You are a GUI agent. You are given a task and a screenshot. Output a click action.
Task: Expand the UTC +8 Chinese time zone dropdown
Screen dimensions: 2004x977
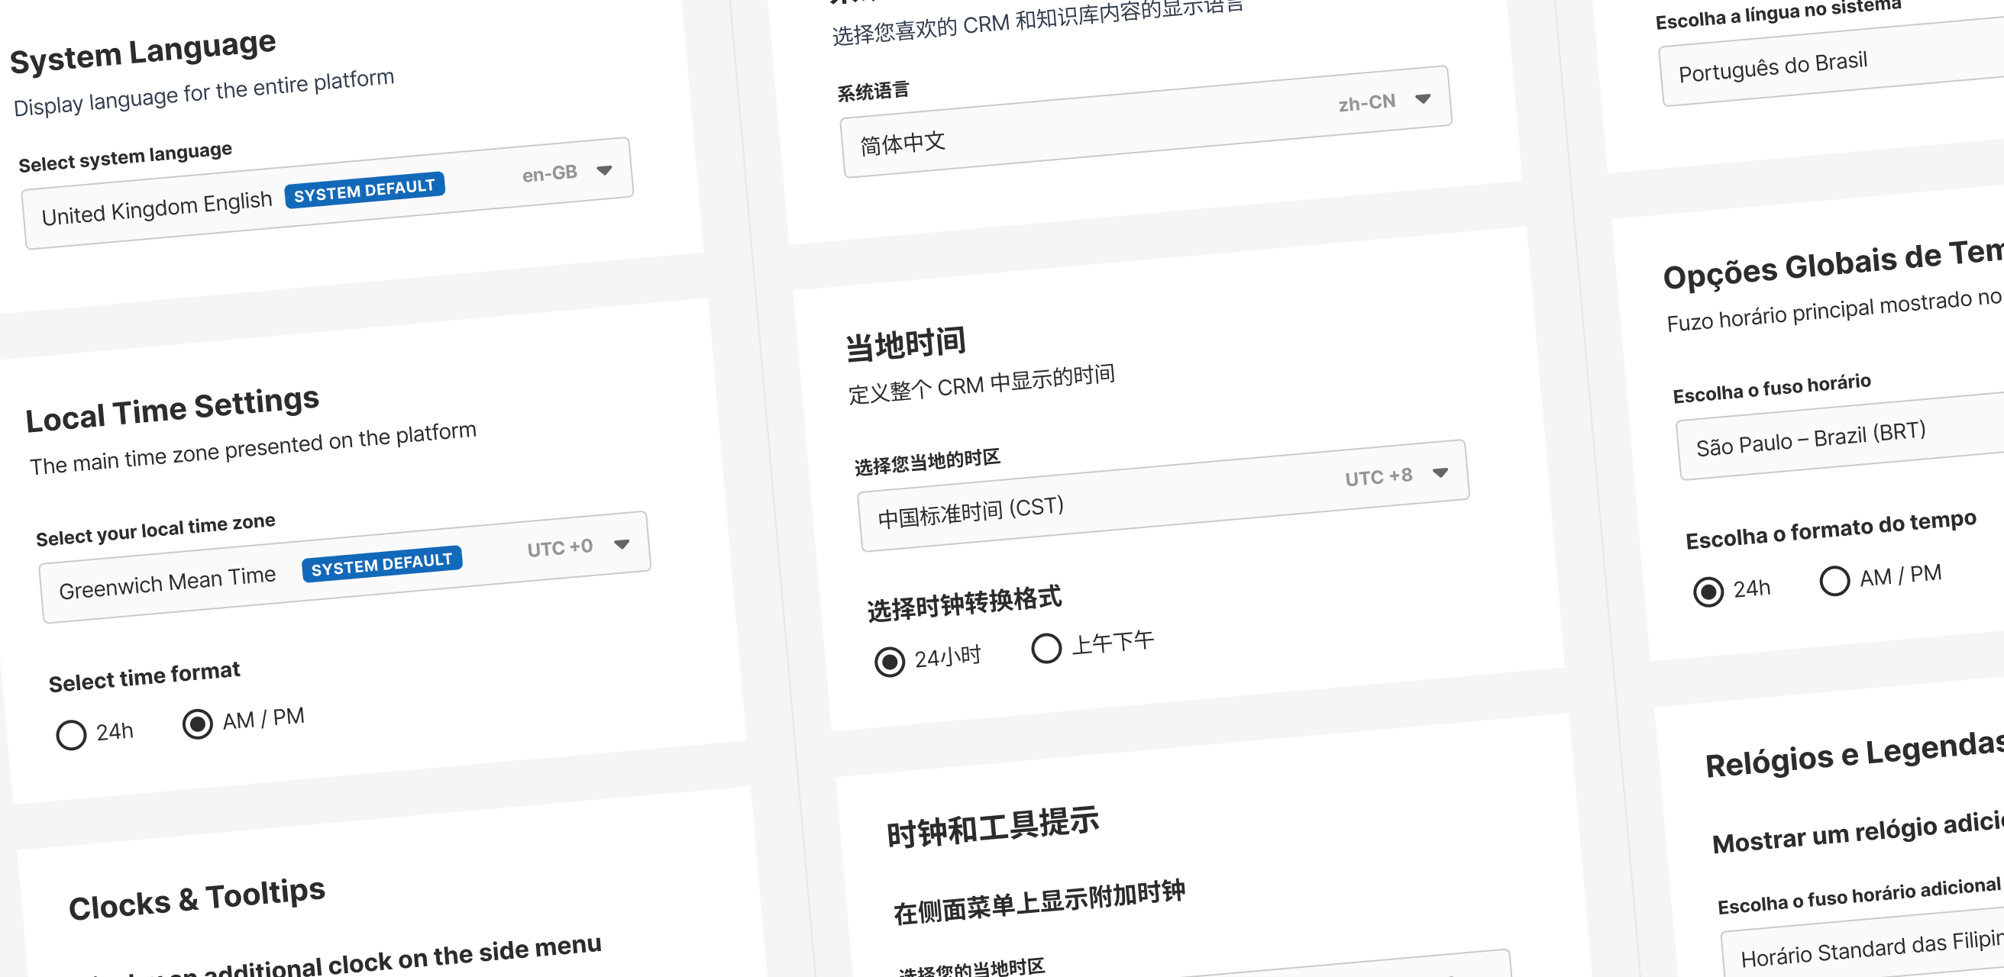(1442, 472)
